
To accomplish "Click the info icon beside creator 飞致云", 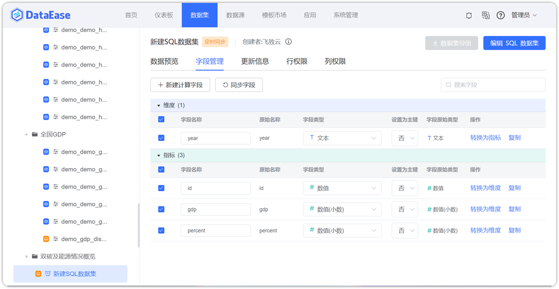I will [x=289, y=42].
